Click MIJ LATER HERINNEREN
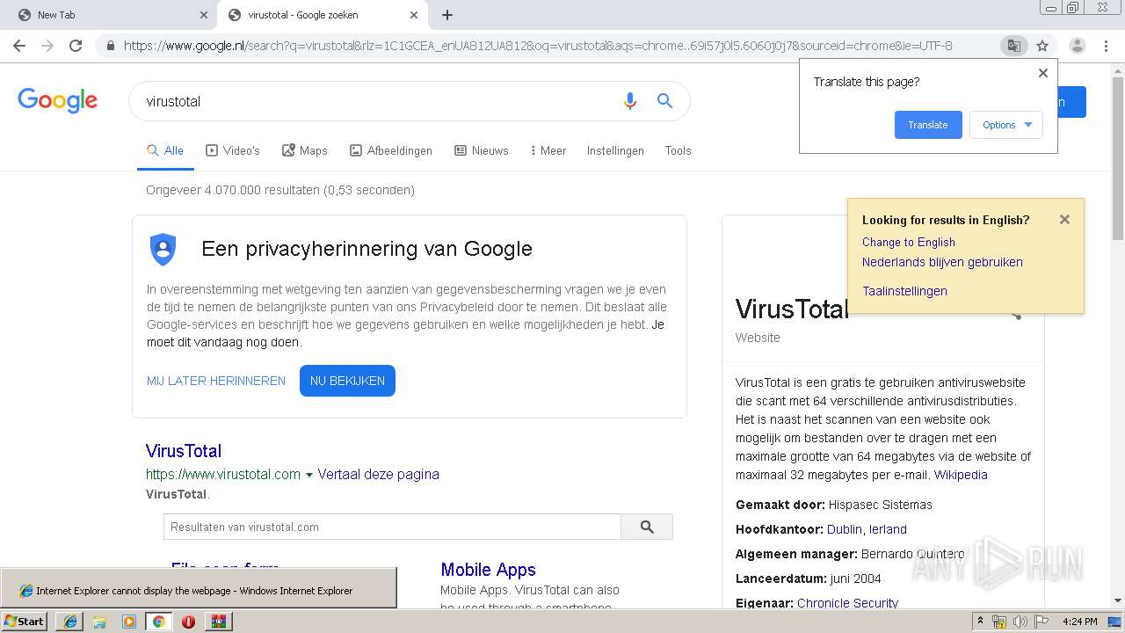The width and height of the screenshot is (1125, 633). point(216,381)
